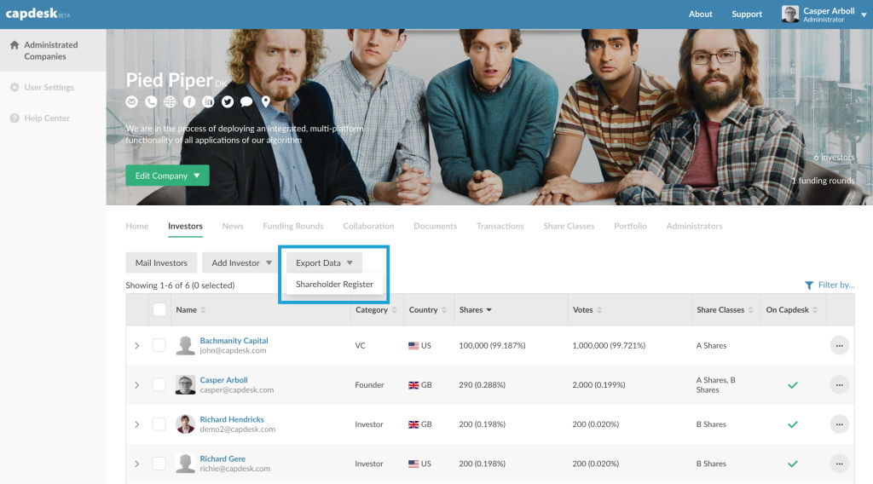Image resolution: width=873 pixels, height=484 pixels.
Task: Open the Support link in the top bar
Action: [x=747, y=14]
